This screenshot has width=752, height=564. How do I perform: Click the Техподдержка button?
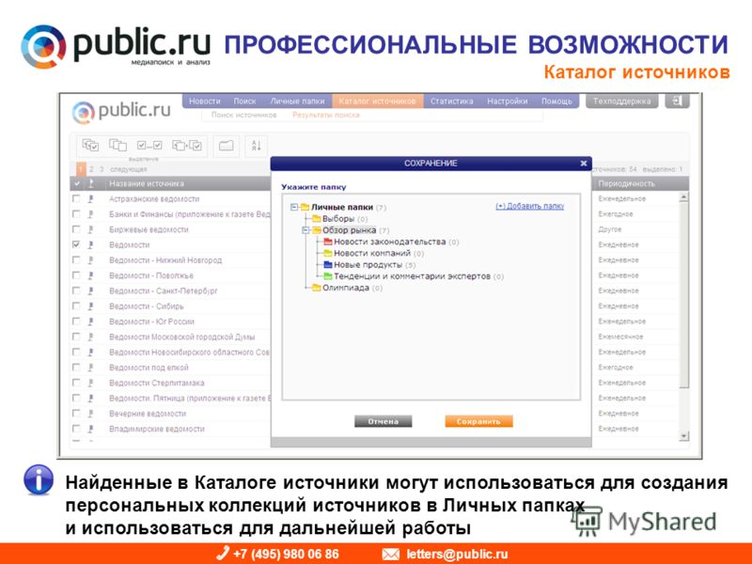tap(621, 101)
